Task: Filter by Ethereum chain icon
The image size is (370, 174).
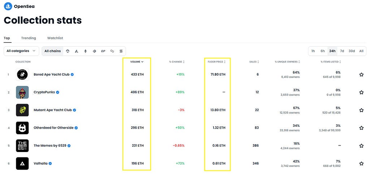Action: tap(85, 51)
